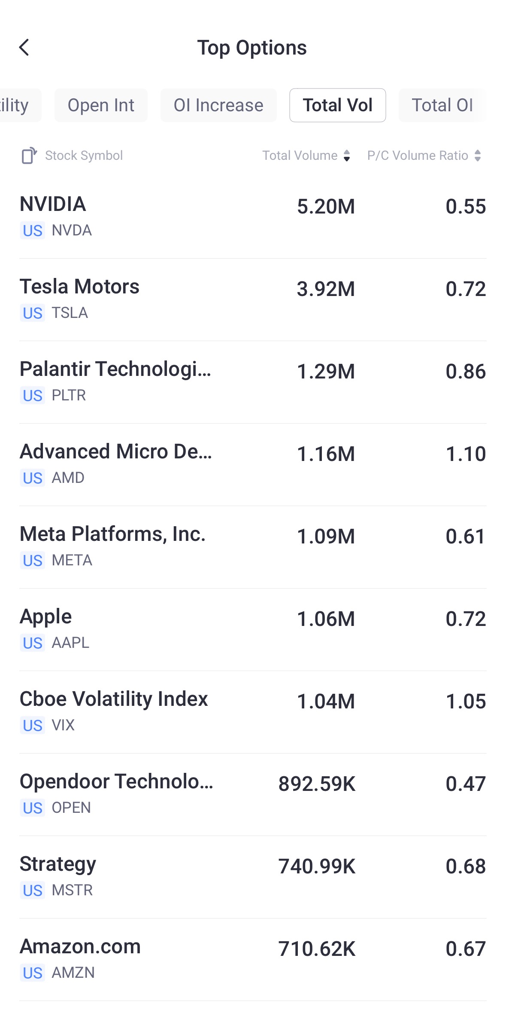Open the Total OI tab
This screenshot has height=1010, width=506.
pos(442,105)
